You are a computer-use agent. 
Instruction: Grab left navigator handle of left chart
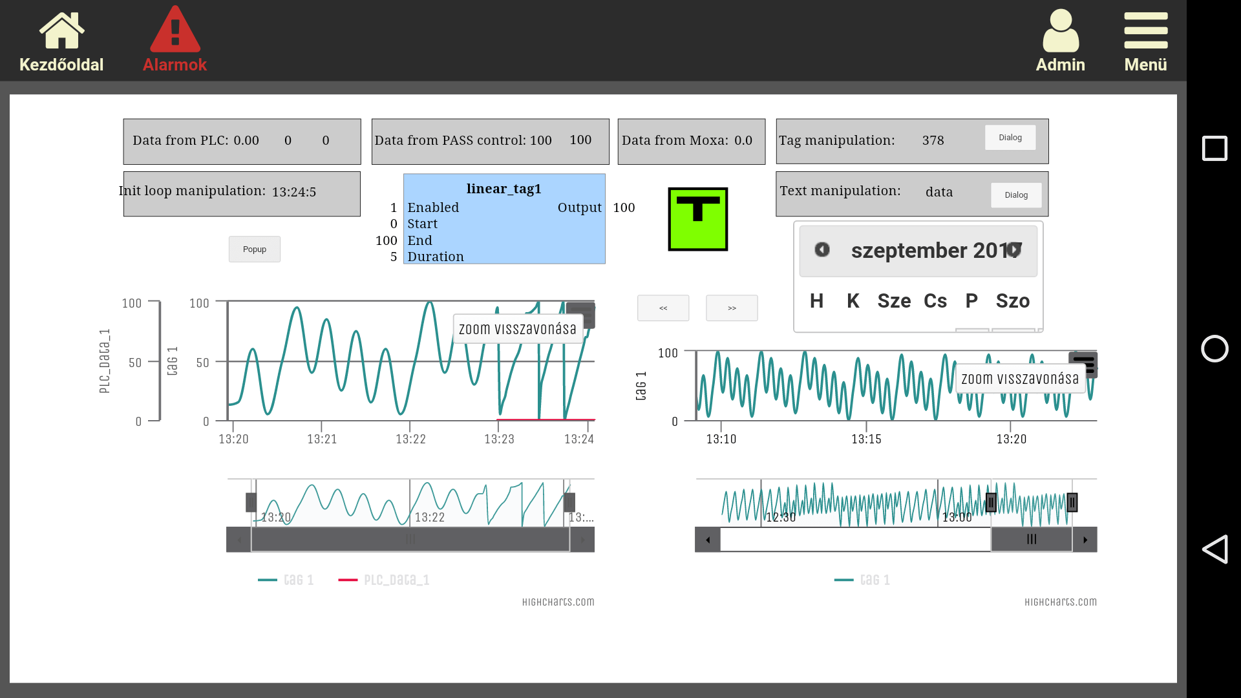pyautogui.click(x=251, y=502)
